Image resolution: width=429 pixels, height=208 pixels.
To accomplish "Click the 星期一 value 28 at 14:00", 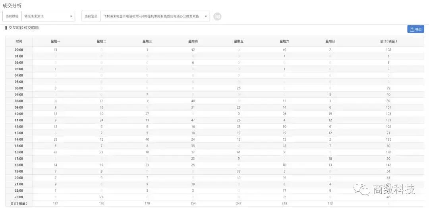I will point(56,139).
